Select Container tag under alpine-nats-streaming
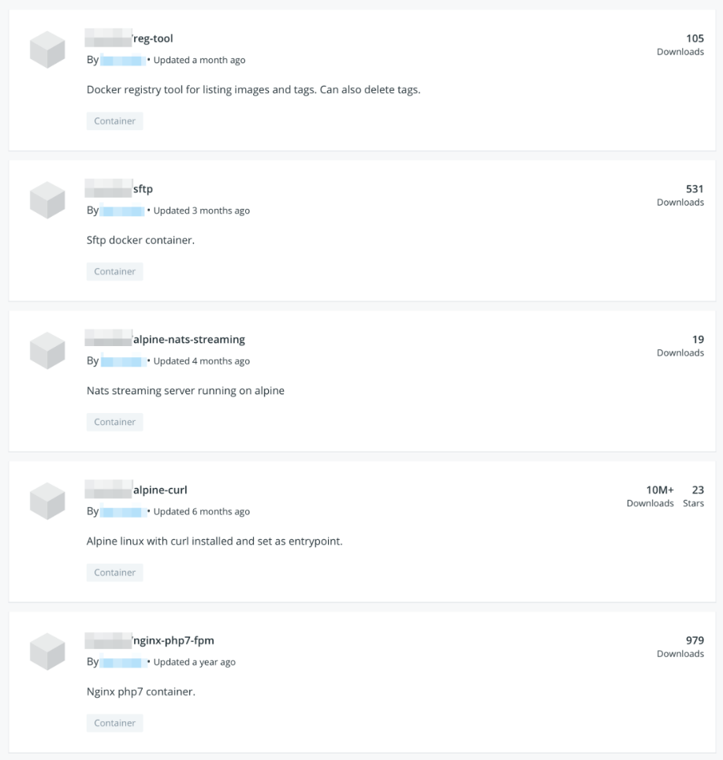 coord(115,423)
